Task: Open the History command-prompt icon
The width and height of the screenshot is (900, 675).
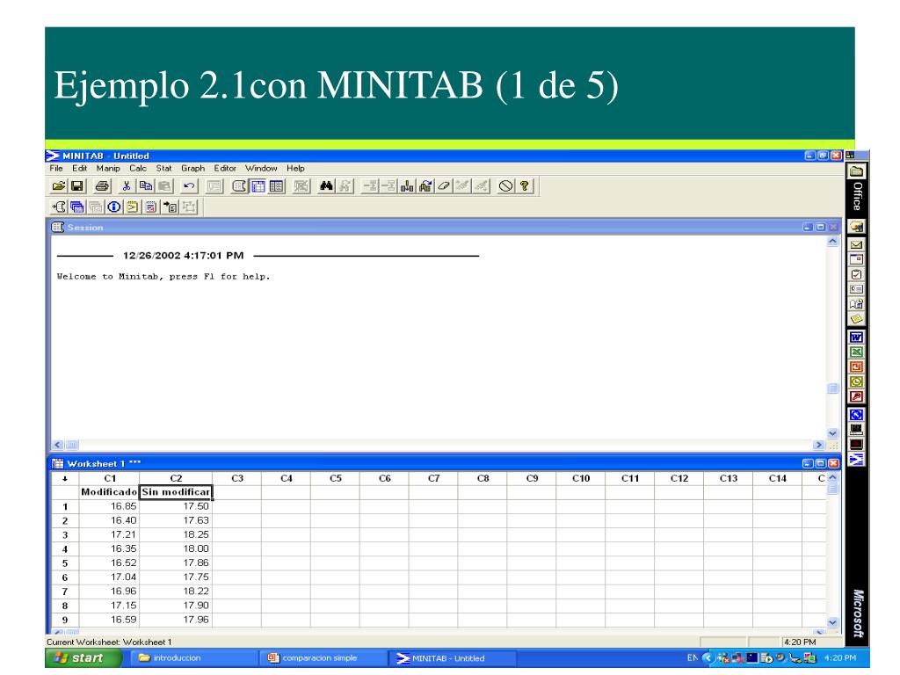Action: (133, 207)
